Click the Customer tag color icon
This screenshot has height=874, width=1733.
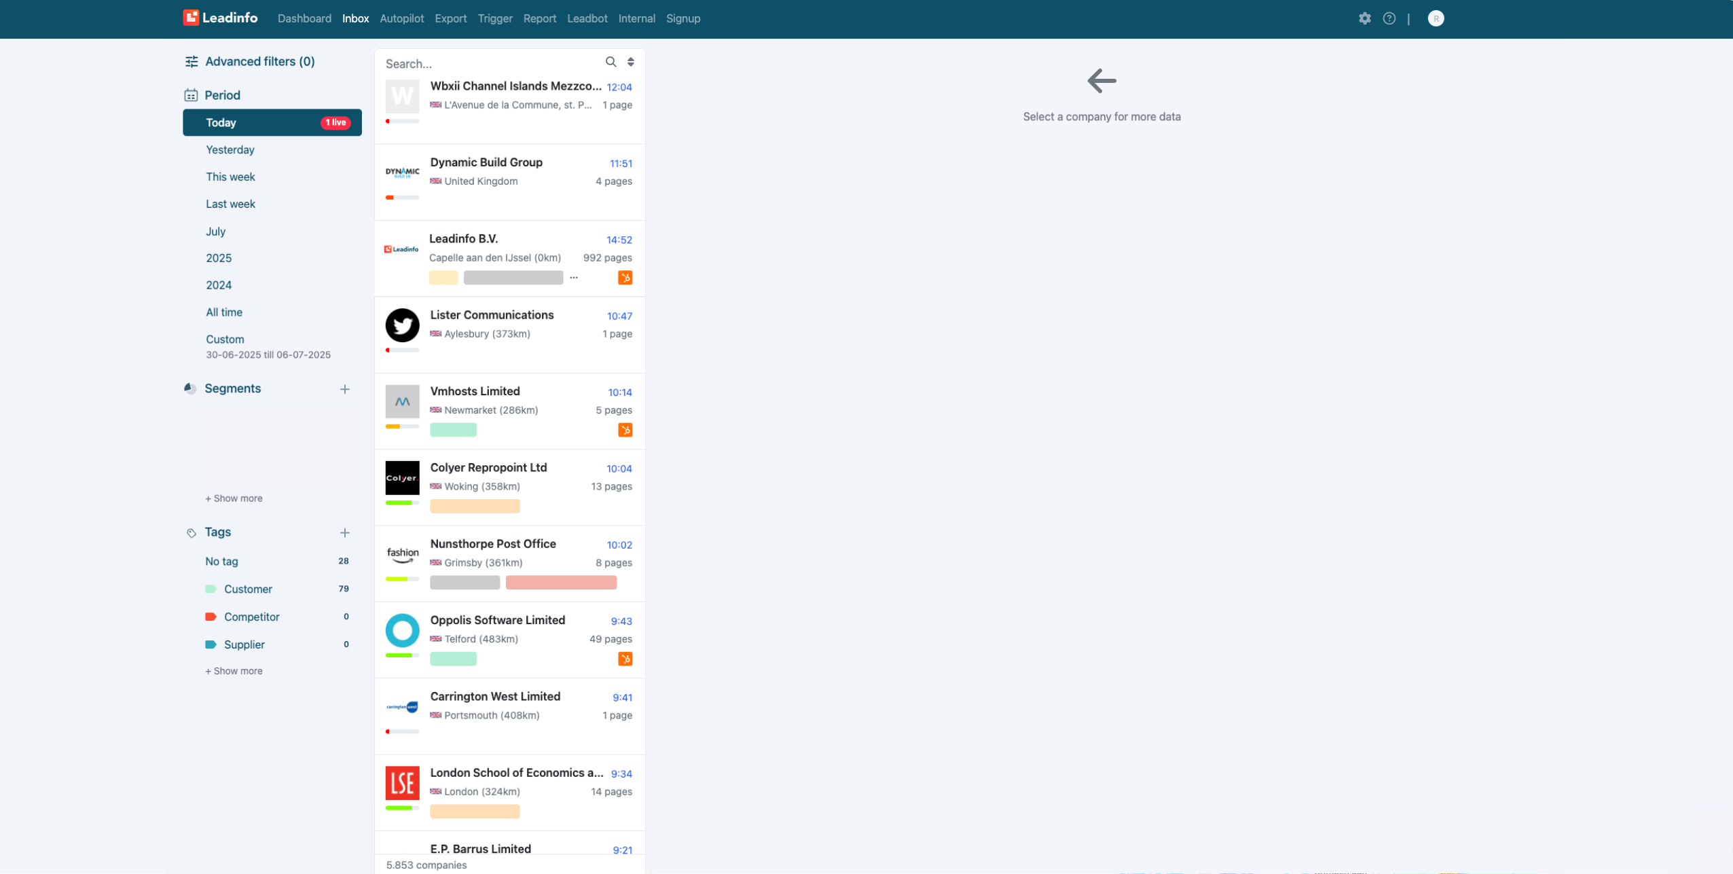click(x=211, y=589)
